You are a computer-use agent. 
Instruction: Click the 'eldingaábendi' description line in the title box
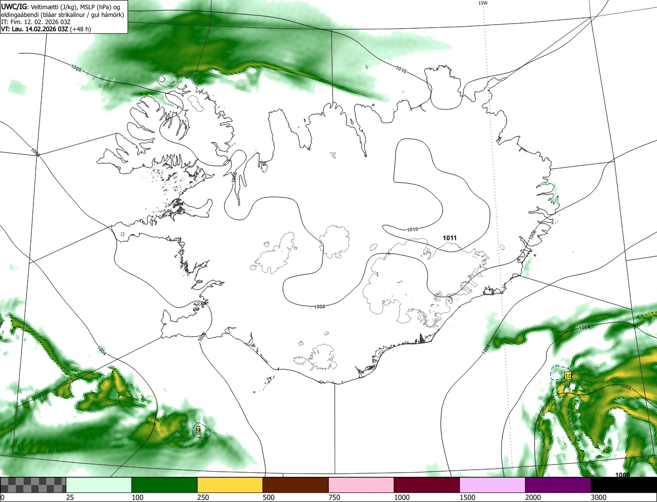(x=63, y=15)
